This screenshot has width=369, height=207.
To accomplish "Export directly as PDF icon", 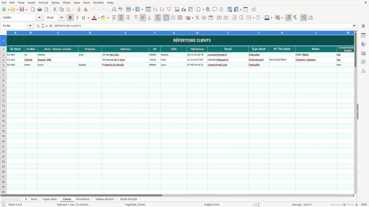I will click(x=33, y=10).
